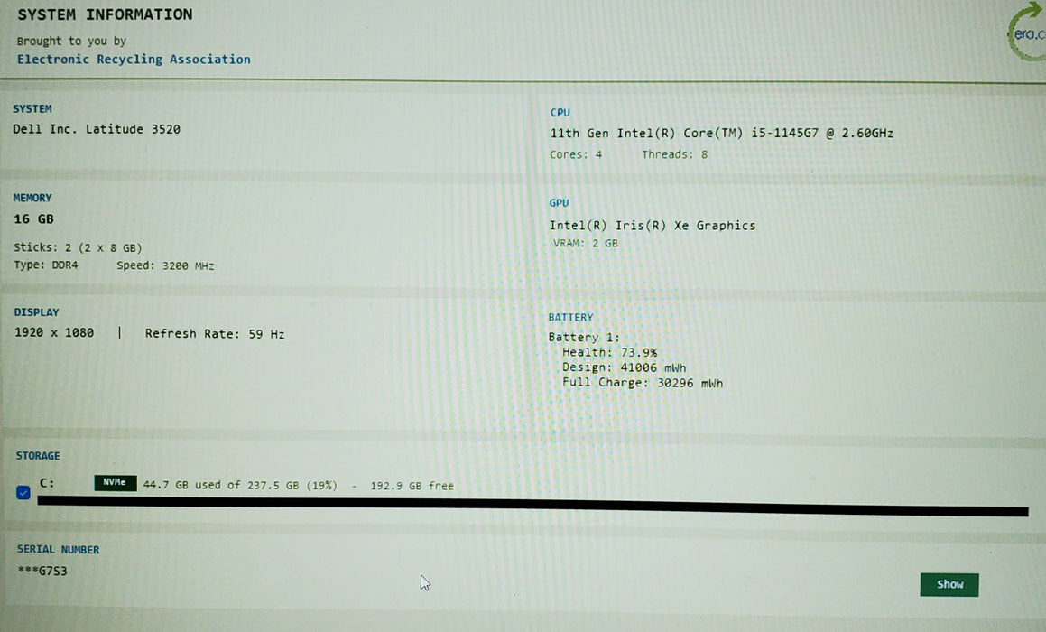
Task: Click the Type: DDR4 text
Action: pos(45,265)
